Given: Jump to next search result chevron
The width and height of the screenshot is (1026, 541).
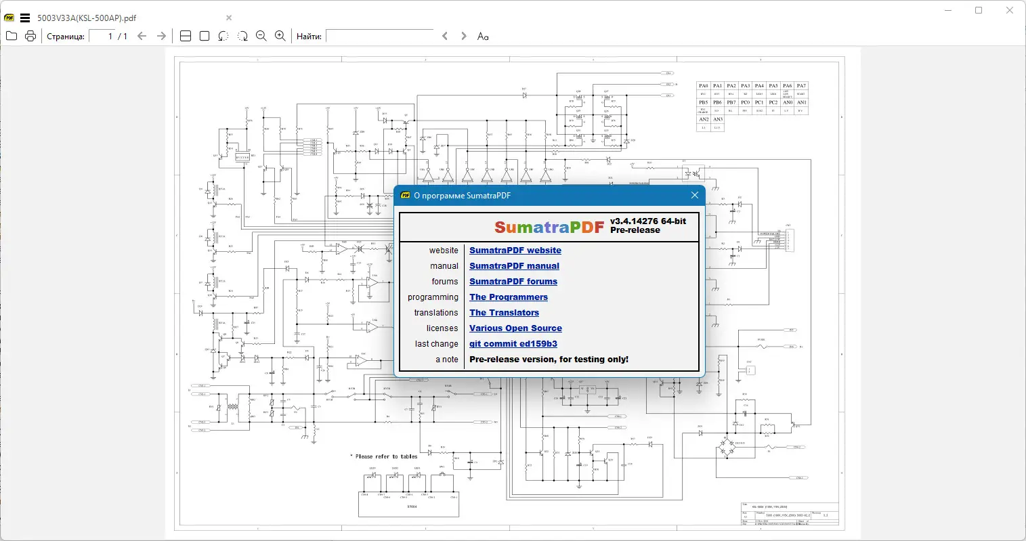Looking at the screenshot, I should 463,36.
